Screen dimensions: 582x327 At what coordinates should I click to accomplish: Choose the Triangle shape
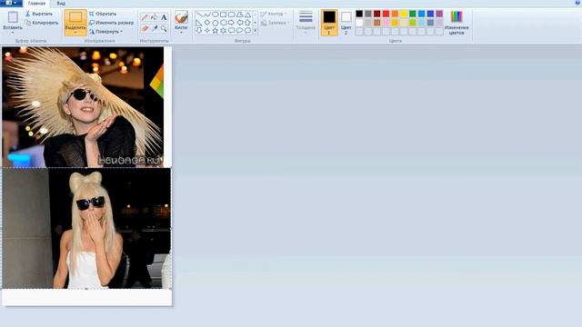(x=247, y=15)
